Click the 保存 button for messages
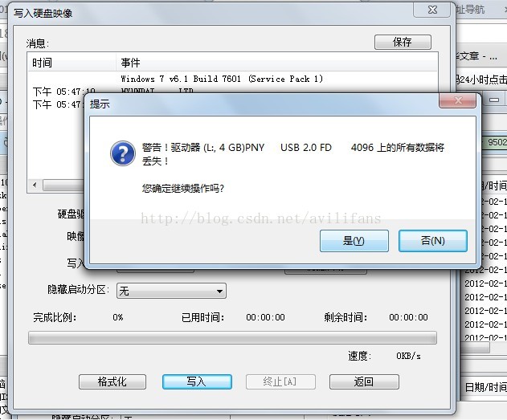This screenshot has height=420, width=507. pyautogui.click(x=403, y=42)
